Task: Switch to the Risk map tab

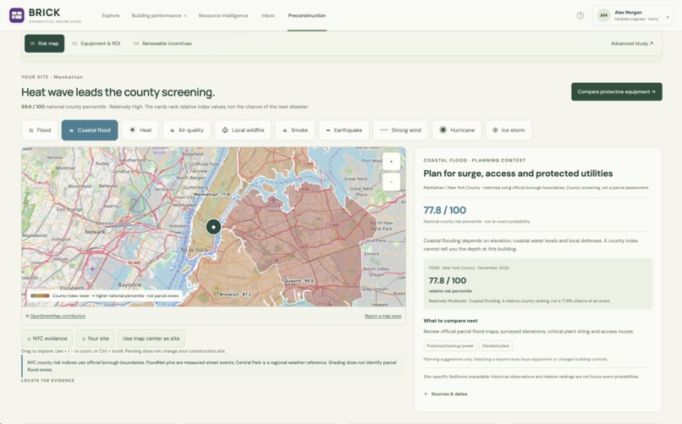Action: (44, 43)
